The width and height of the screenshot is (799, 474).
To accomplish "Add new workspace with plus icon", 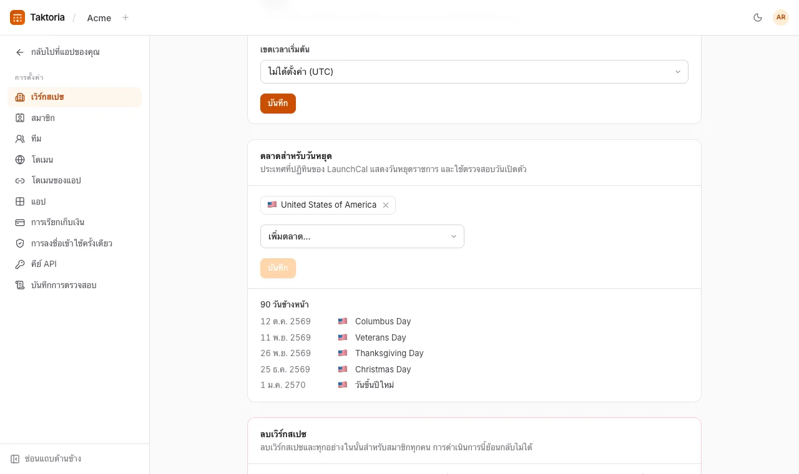I will pos(125,17).
